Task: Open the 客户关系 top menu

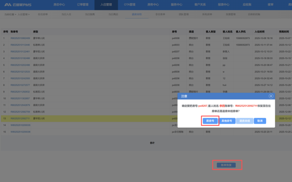Action: coord(200,5)
